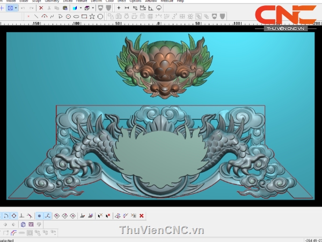
Task: Expand the colored cube view dropdown
Action: click(x=80, y=8)
